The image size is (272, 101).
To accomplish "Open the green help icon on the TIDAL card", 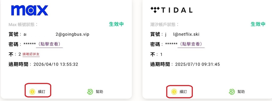I will tap(232, 92).
